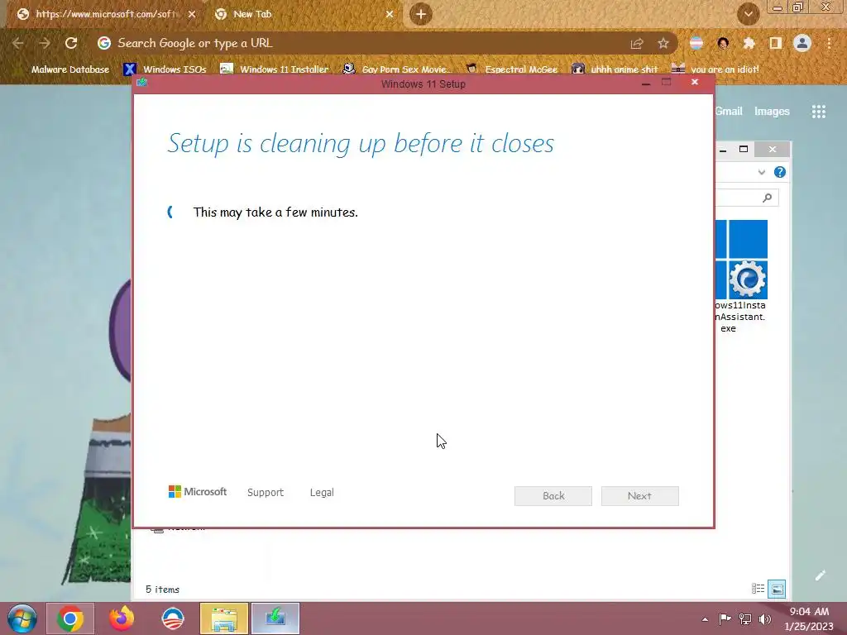The image size is (847, 635).
Task: Open Images link on New Tab page
Action: (x=772, y=112)
